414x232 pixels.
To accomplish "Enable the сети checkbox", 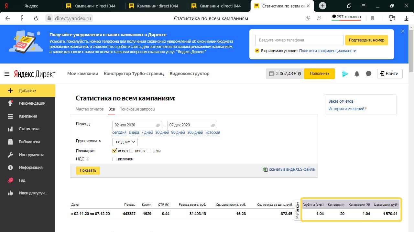I will (x=149, y=151).
